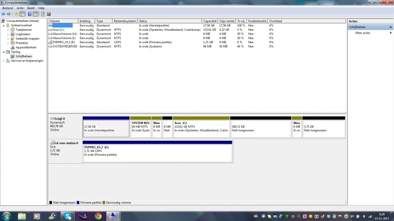The height and width of the screenshot is (221, 394).
Task: Open Google Chrome from the taskbar
Action: pyautogui.click(x=98, y=216)
